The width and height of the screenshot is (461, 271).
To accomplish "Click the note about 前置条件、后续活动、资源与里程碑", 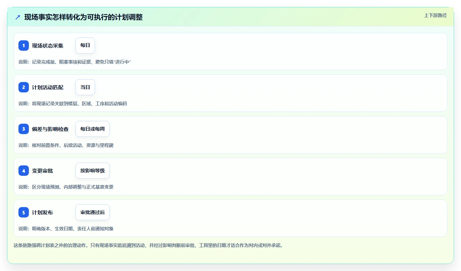I will pos(66,145).
